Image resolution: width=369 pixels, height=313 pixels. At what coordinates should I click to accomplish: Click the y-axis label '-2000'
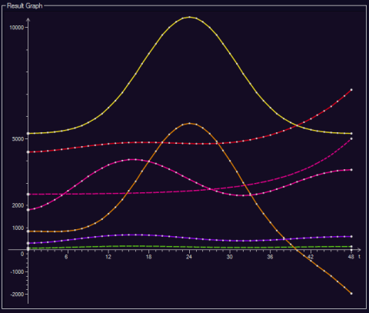(x=17, y=295)
